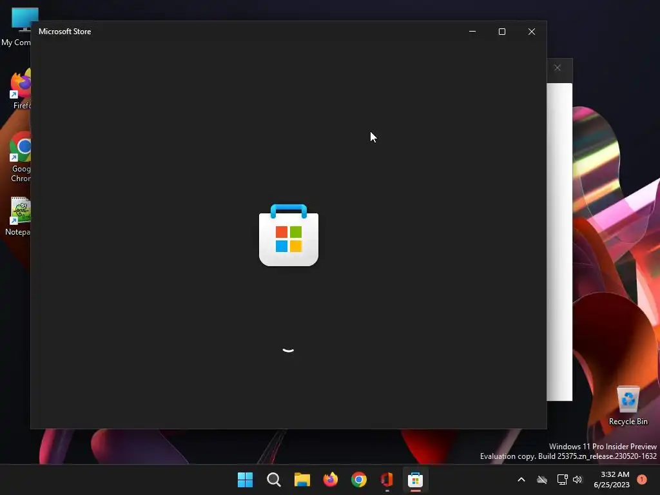Screen dimensions: 660x495
Task: Select the My Computer desktop icon
Action: tap(17, 26)
